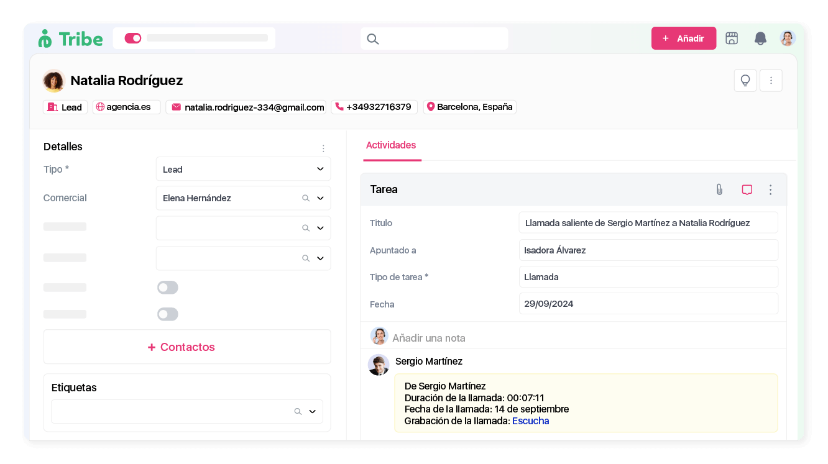Open the comment icon in Tarea header
Screen dimensions: 828x464
pyautogui.click(x=747, y=189)
